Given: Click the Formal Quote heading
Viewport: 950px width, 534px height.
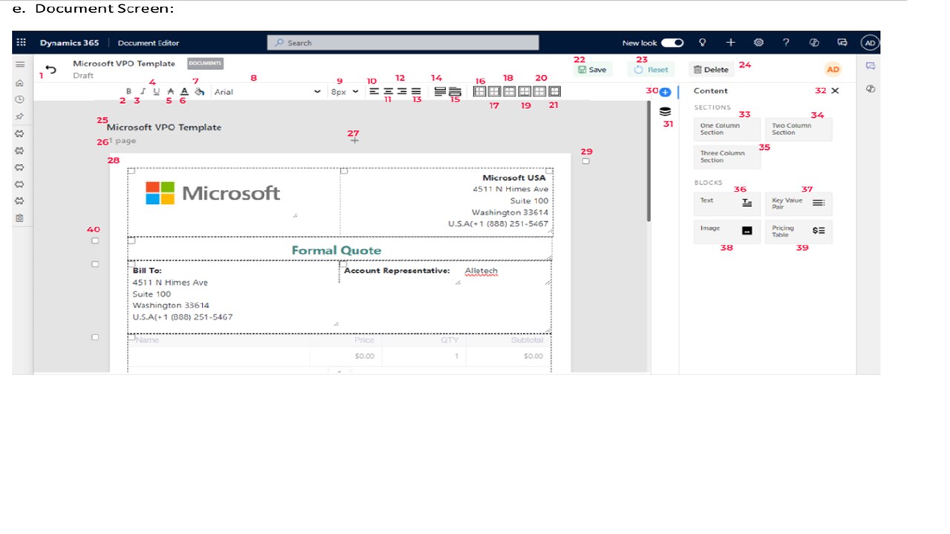Looking at the screenshot, I should click(336, 250).
